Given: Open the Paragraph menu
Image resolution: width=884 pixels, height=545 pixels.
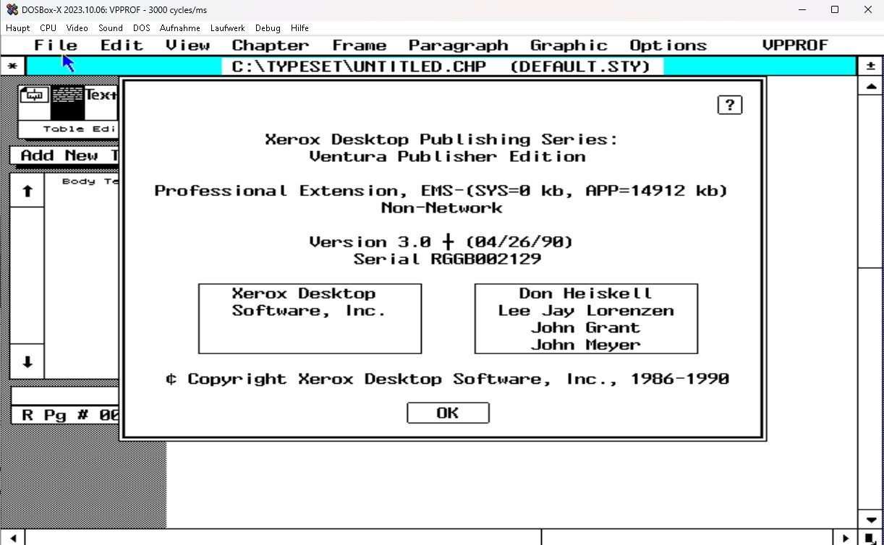Looking at the screenshot, I should (x=459, y=45).
